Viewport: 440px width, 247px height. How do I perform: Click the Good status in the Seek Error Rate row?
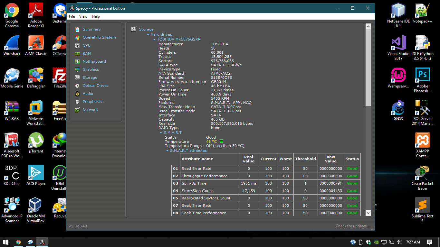352,206
